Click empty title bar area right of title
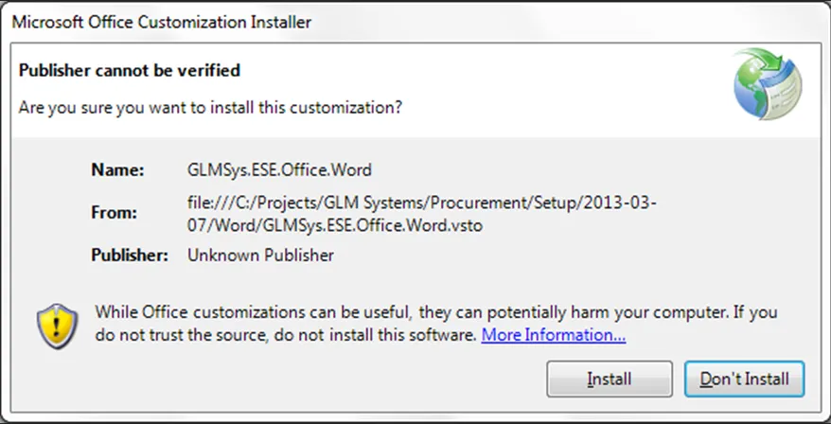Viewport: 831px width, 424px height. point(568,22)
